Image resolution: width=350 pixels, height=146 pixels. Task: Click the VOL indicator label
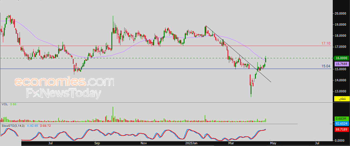point(4,104)
